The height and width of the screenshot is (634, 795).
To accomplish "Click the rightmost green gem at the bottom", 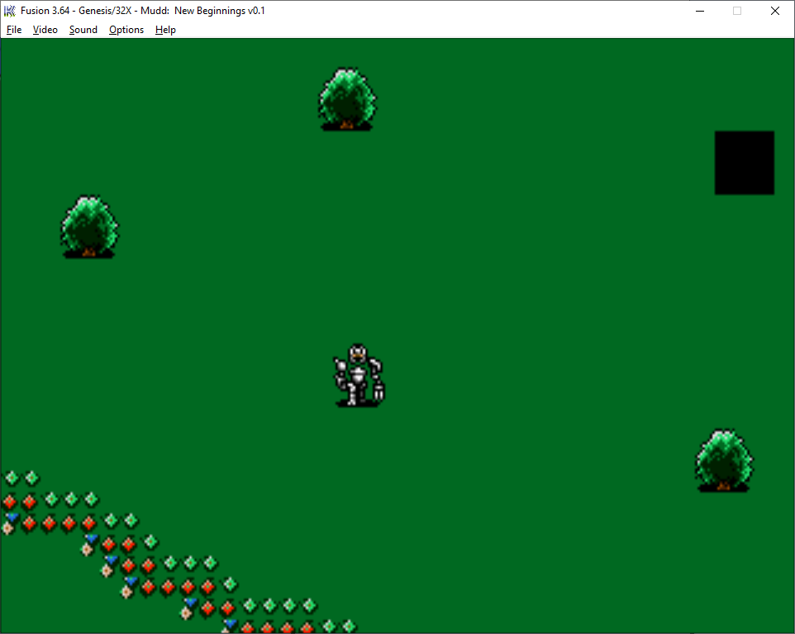I will click(x=349, y=626).
